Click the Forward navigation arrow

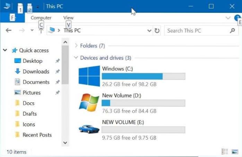pyautogui.click(x=22, y=30)
